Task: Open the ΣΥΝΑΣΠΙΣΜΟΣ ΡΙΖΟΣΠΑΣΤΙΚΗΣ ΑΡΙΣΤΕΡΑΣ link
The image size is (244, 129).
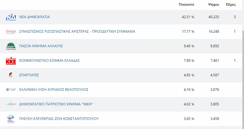Action: point(77,32)
